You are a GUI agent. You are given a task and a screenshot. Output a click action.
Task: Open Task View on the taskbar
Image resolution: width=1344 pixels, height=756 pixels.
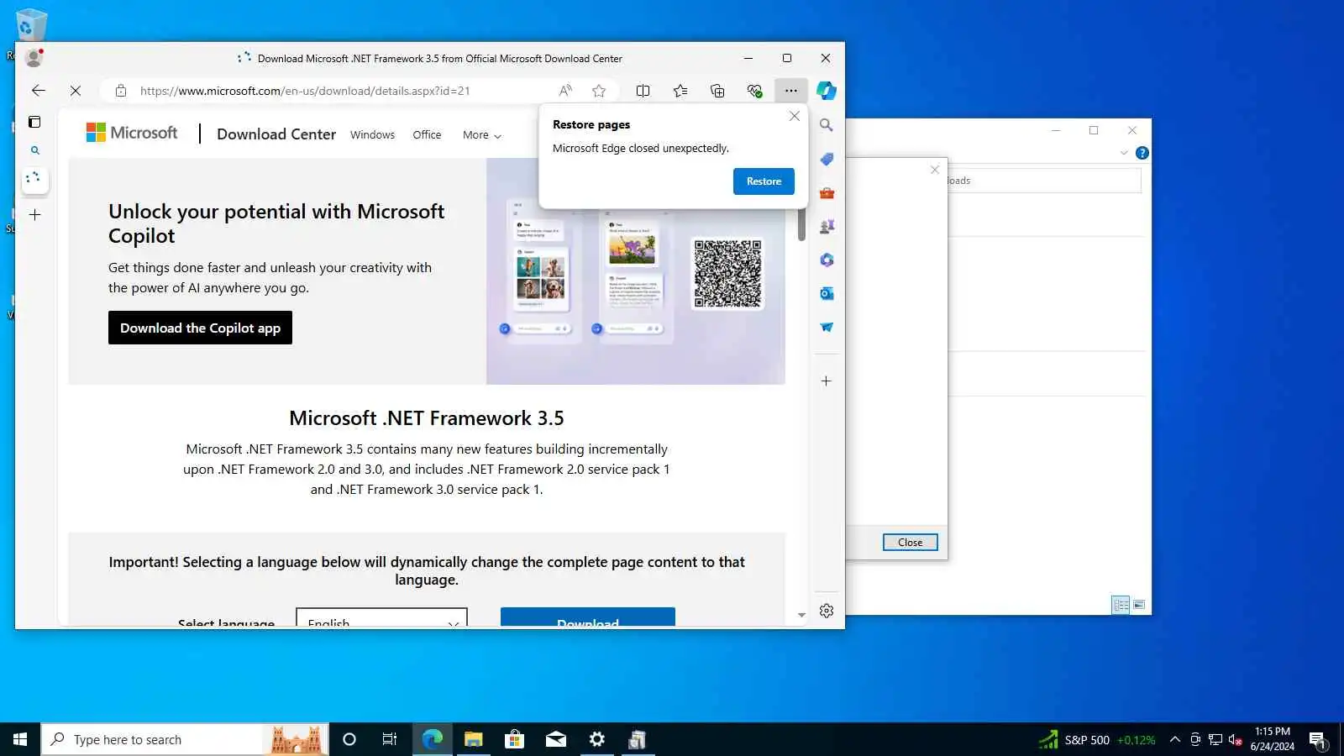(x=390, y=739)
